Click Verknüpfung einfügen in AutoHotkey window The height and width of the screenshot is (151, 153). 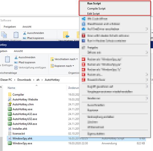tap(30, 68)
